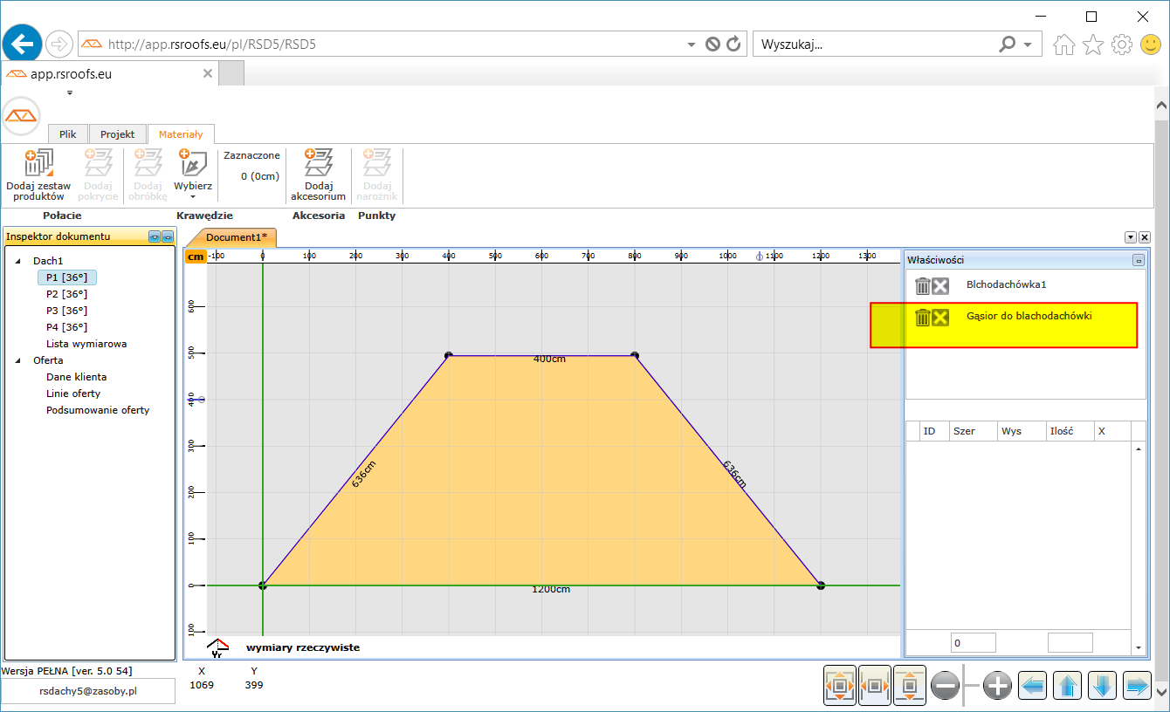
Task: Click the trash icon beside Gąsior do blachodachówki
Action: pos(922,318)
